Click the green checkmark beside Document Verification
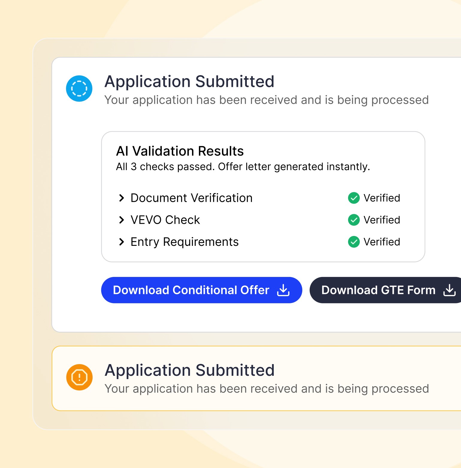The height and width of the screenshot is (468, 461). tap(354, 198)
